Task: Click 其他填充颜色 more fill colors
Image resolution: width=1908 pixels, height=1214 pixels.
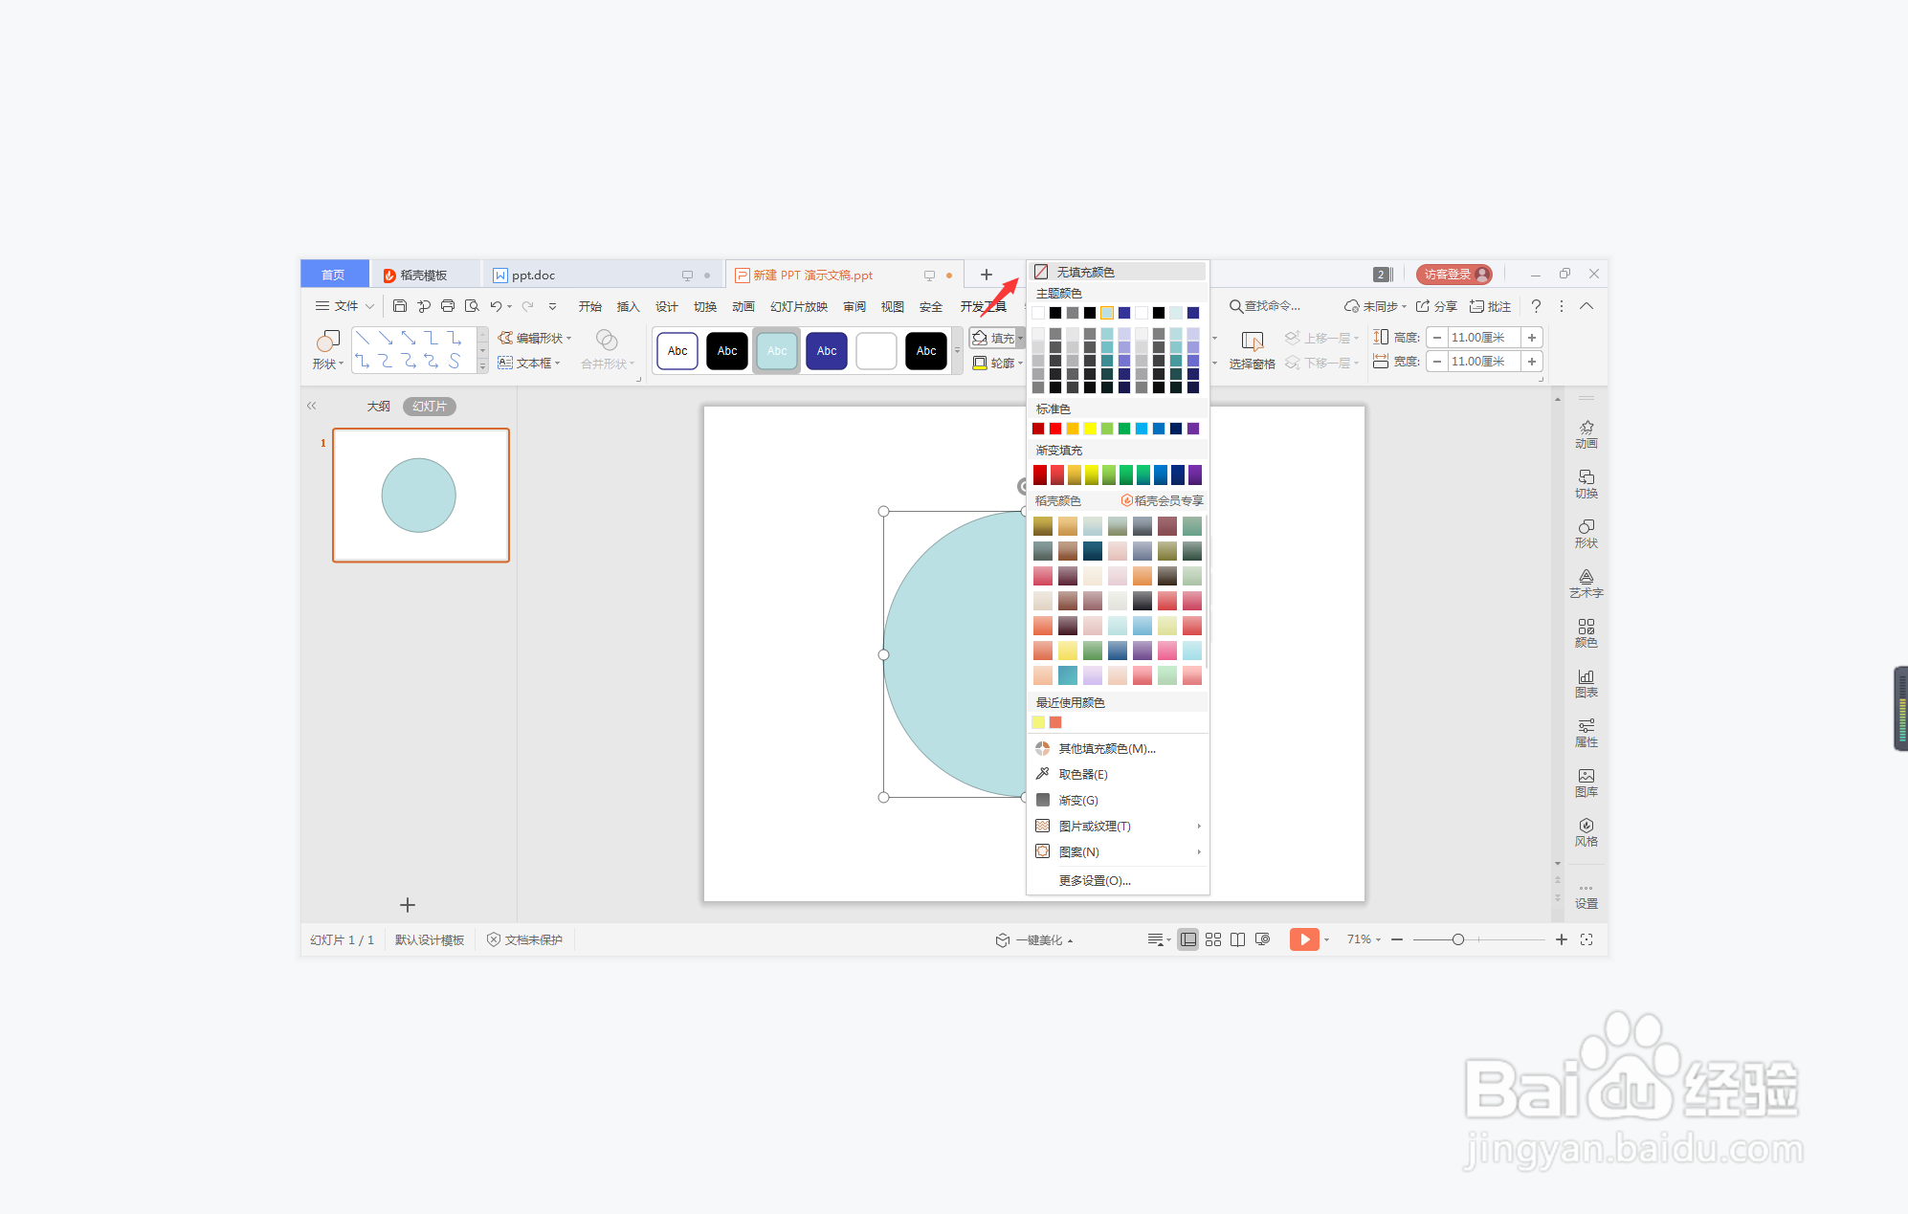Action: point(1106,748)
